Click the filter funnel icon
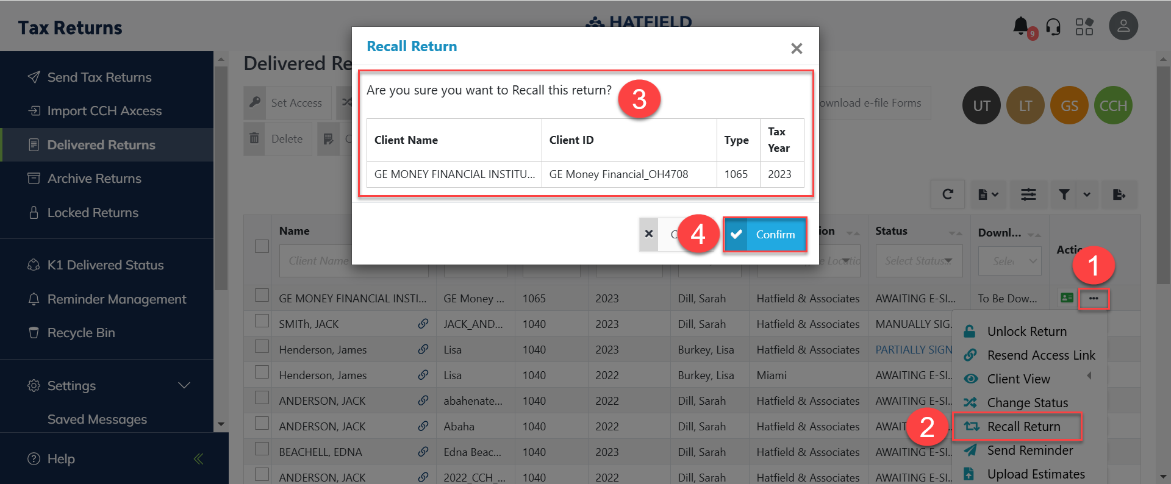Image resolution: width=1171 pixels, height=484 pixels. point(1064,194)
